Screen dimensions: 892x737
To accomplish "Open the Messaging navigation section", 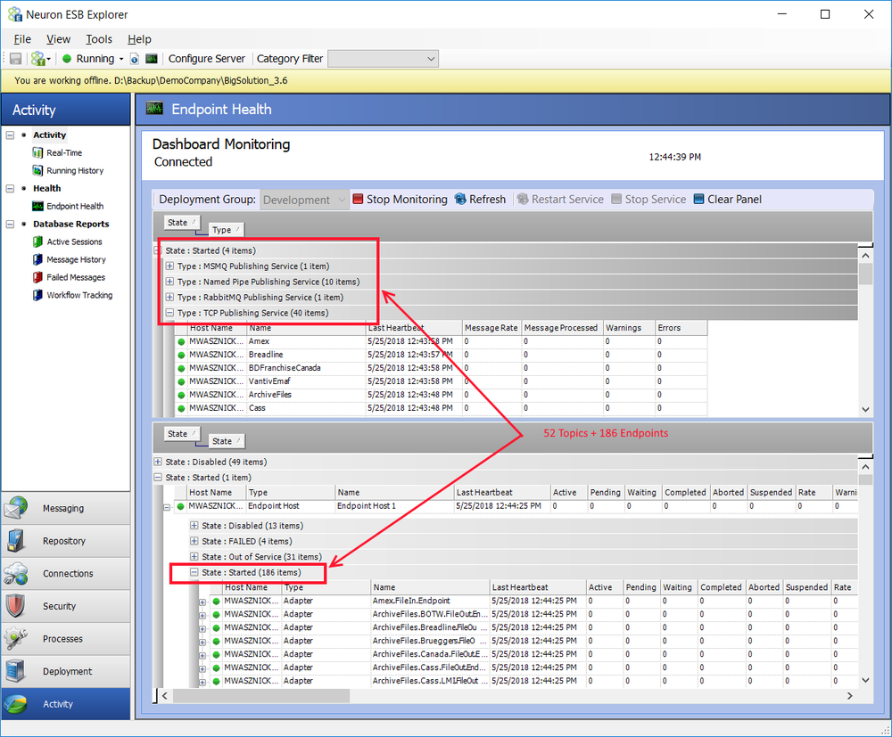I will click(x=66, y=508).
